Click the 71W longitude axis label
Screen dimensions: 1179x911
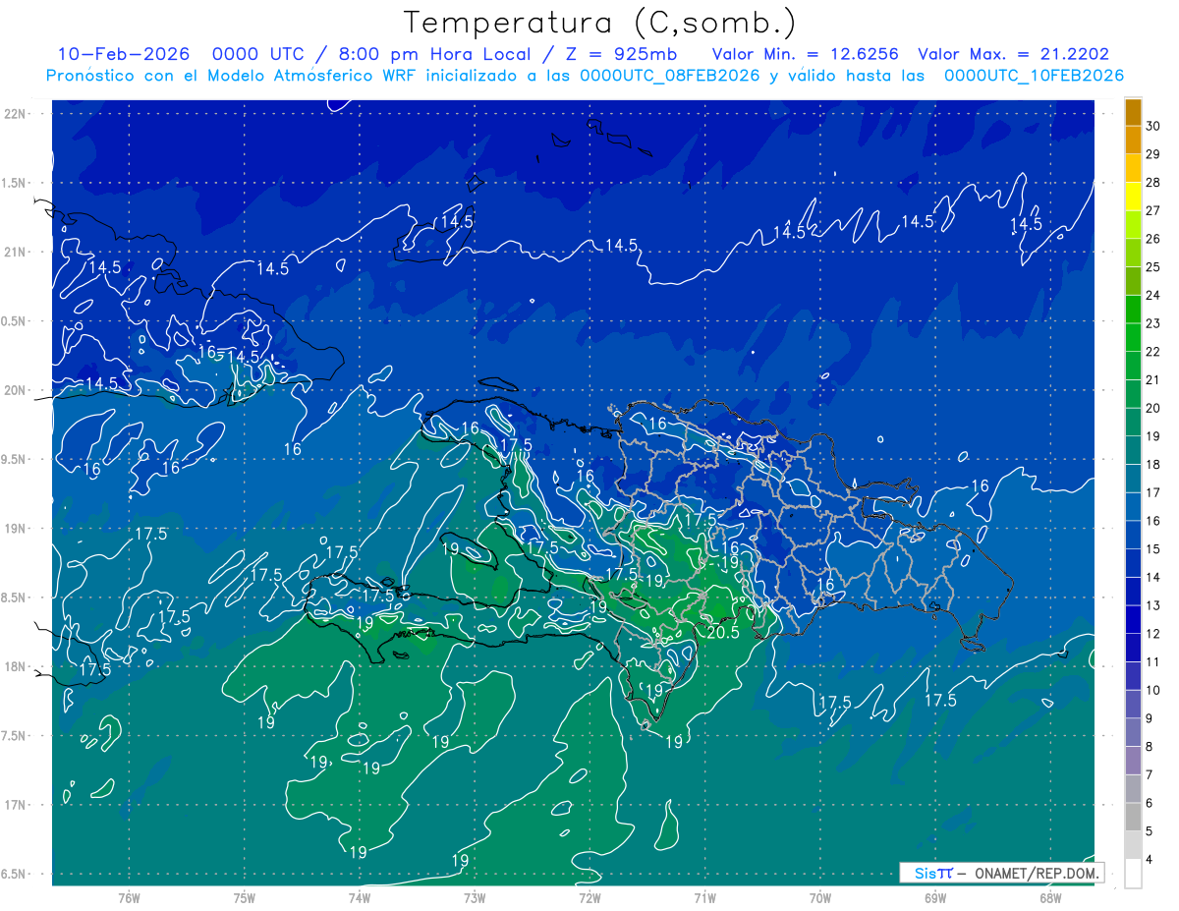[704, 898]
